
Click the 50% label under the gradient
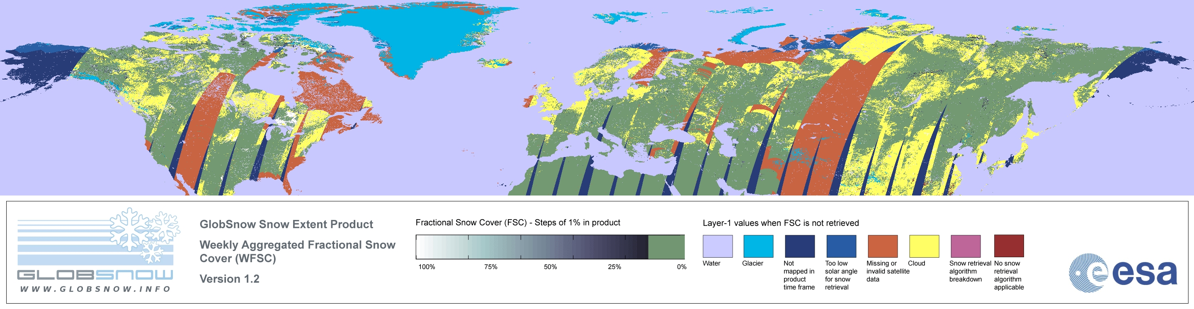pos(550,267)
